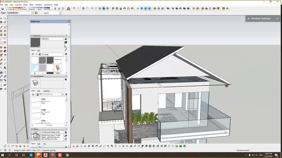Open the Styles Mix tab

(45, 144)
